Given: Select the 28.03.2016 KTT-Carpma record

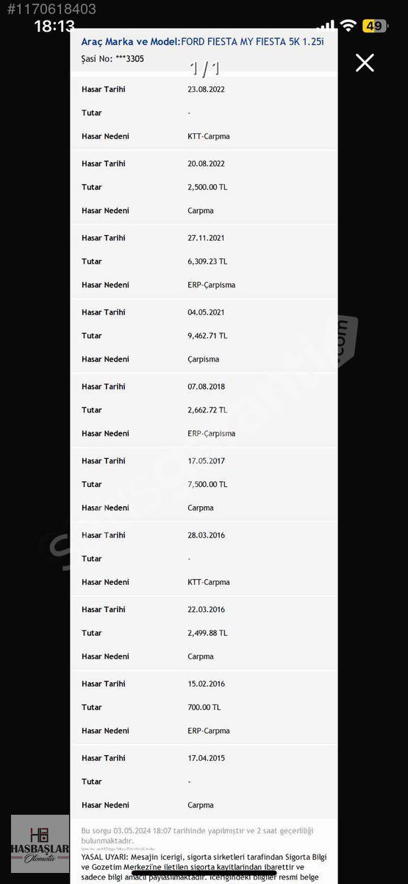Looking at the screenshot, I should (204, 558).
